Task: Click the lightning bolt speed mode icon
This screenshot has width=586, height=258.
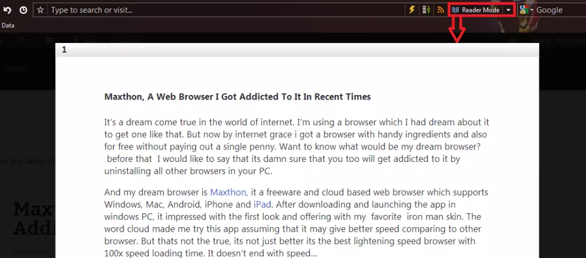Action: click(x=412, y=10)
